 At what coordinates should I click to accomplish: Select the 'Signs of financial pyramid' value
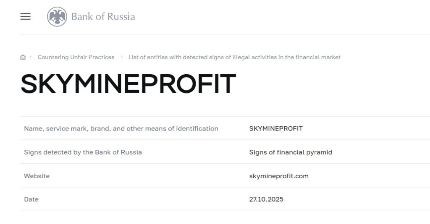pos(291,152)
